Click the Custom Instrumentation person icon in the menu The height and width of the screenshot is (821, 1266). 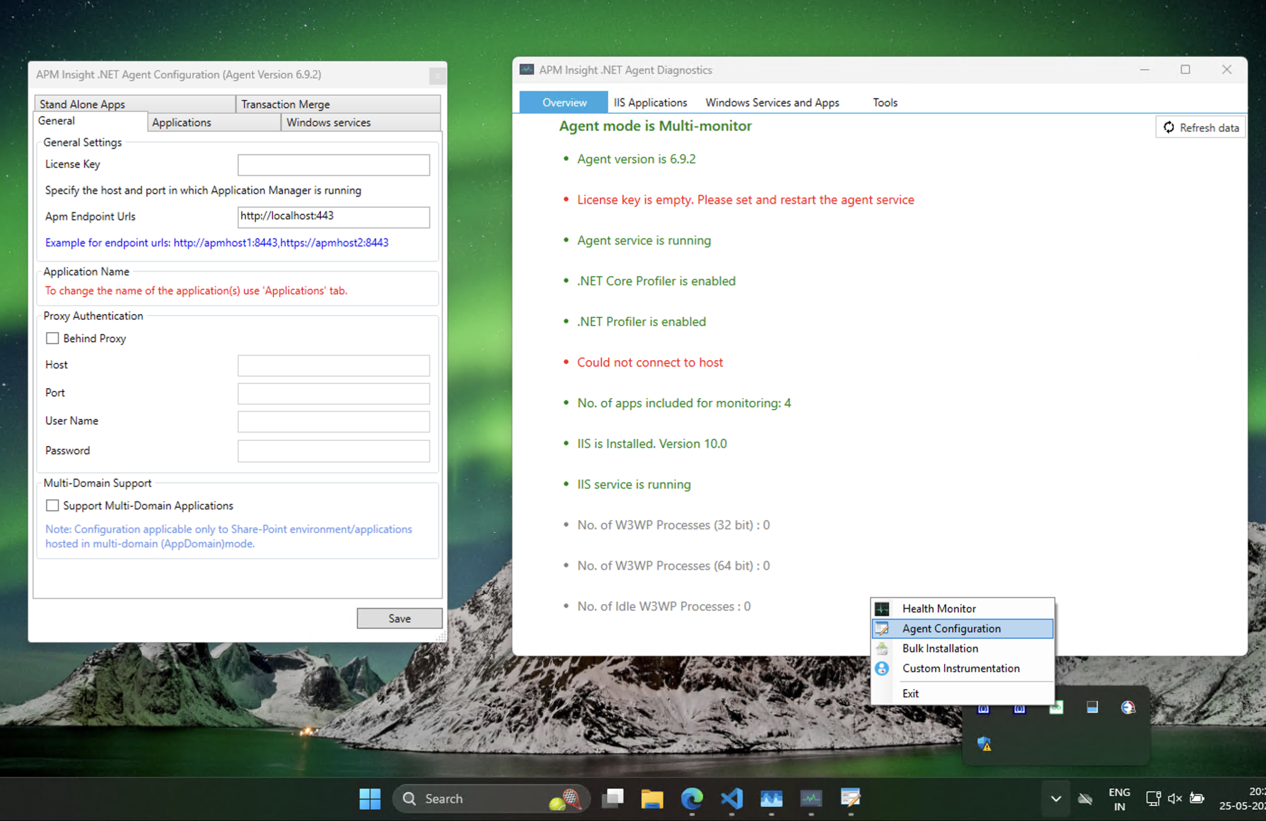[881, 668]
